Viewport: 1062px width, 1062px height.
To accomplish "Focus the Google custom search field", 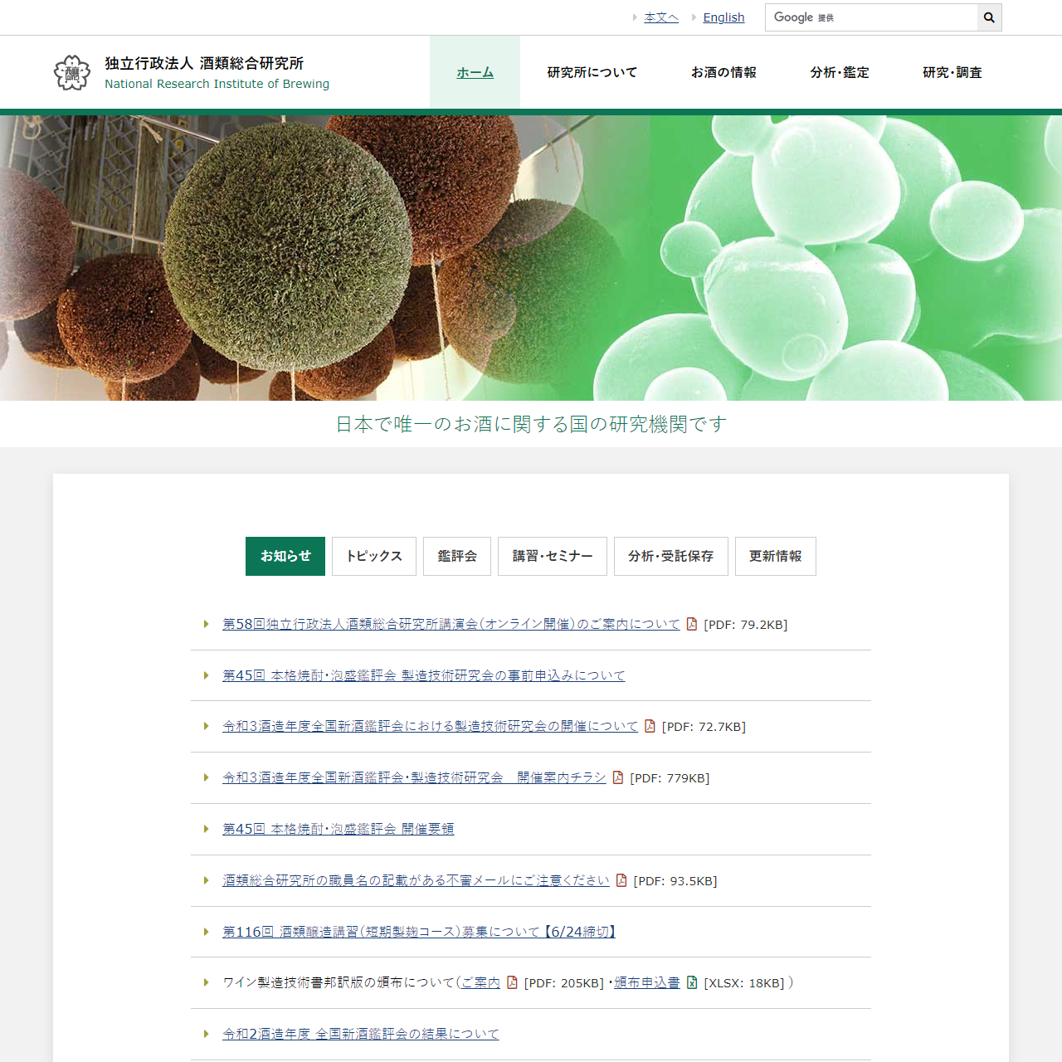I will click(x=871, y=17).
